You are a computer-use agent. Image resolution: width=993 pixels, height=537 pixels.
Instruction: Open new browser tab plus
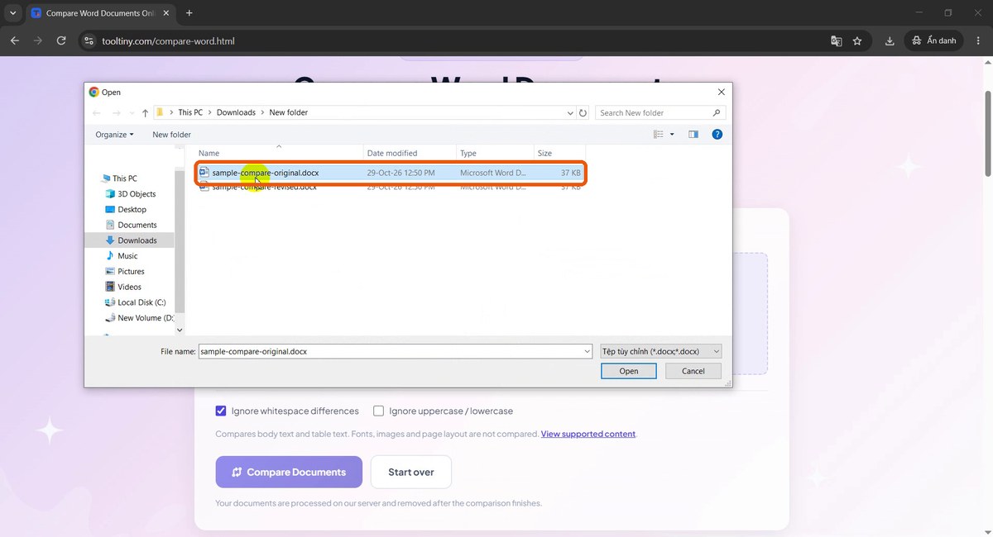pos(189,13)
